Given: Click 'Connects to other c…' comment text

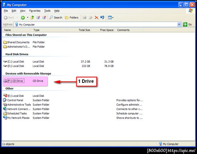Looking at the screenshot, I should pos(129,109).
